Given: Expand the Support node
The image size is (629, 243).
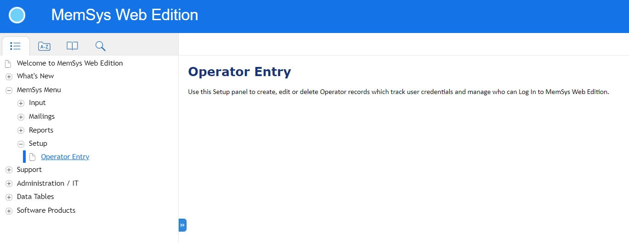Looking at the screenshot, I should tap(9, 170).
